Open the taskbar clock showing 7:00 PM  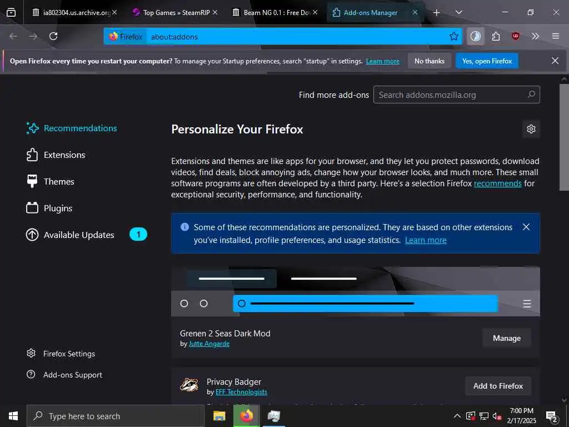pyautogui.click(x=521, y=416)
